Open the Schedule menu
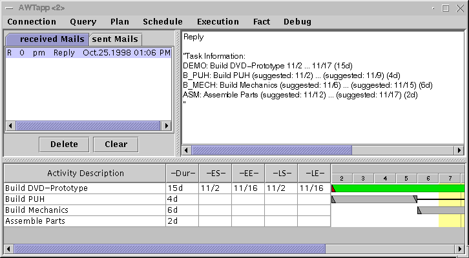This screenshot has width=469, height=258. point(163,21)
